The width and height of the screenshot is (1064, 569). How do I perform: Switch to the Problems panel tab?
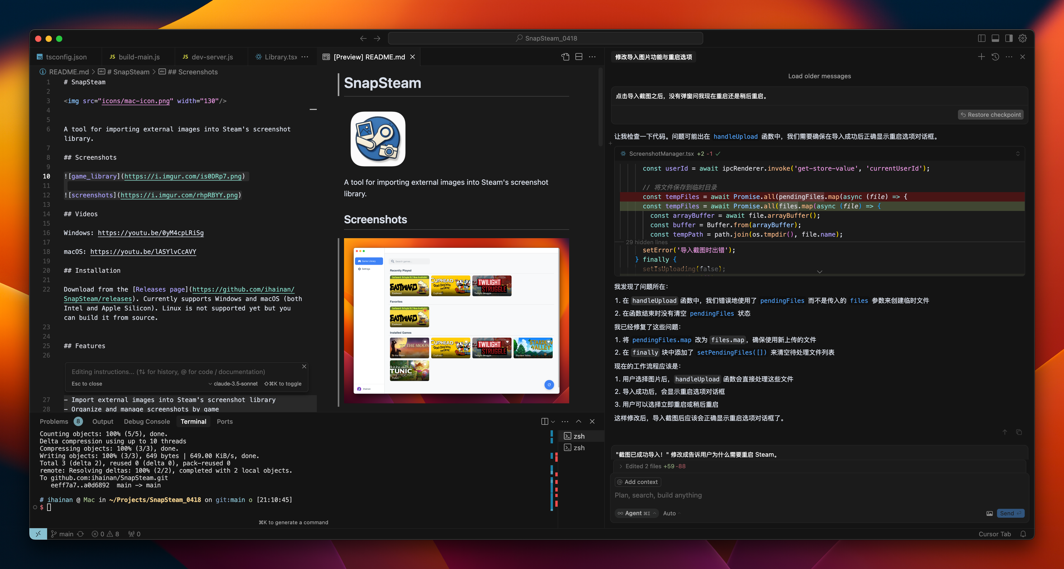(x=54, y=421)
